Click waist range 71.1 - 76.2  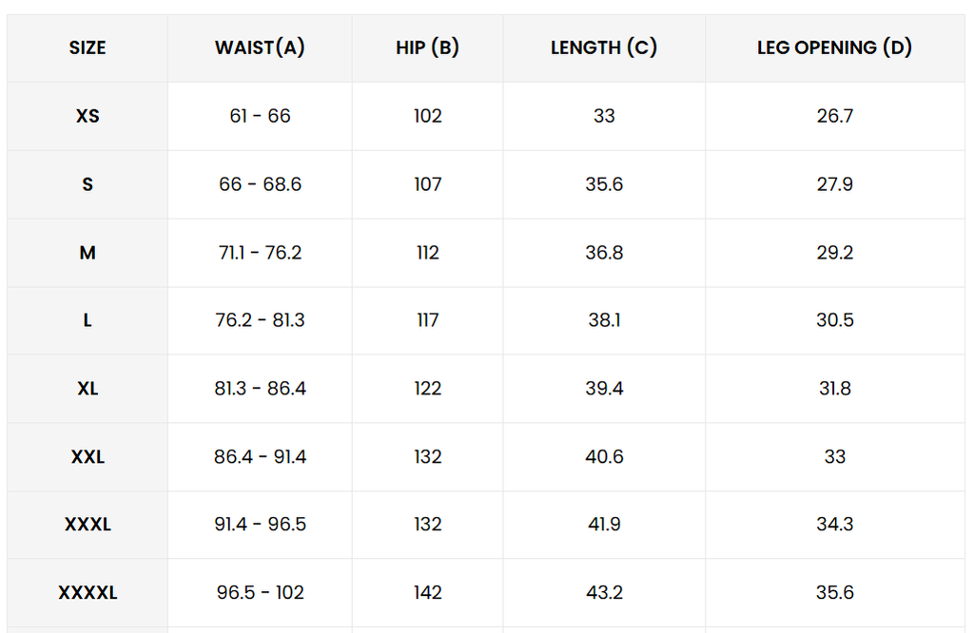click(x=260, y=253)
